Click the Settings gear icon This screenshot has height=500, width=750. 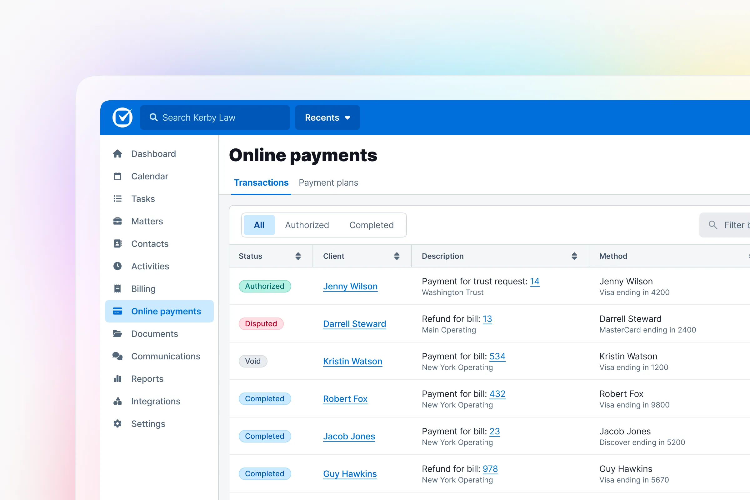(117, 423)
